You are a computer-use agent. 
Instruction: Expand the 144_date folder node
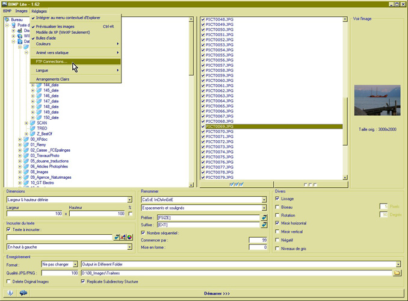pos(33,85)
